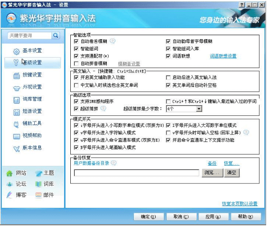The image size is (267, 227).
Task: Toggle 支持IME感知程序 checkbox
Action: (76, 101)
